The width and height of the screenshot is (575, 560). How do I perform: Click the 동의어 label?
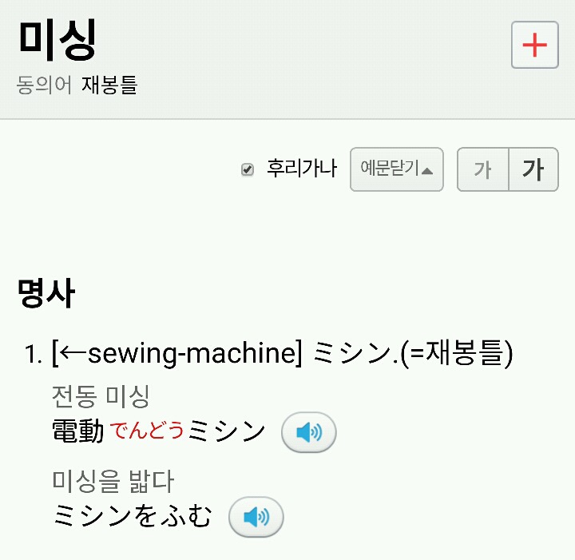[44, 85]
